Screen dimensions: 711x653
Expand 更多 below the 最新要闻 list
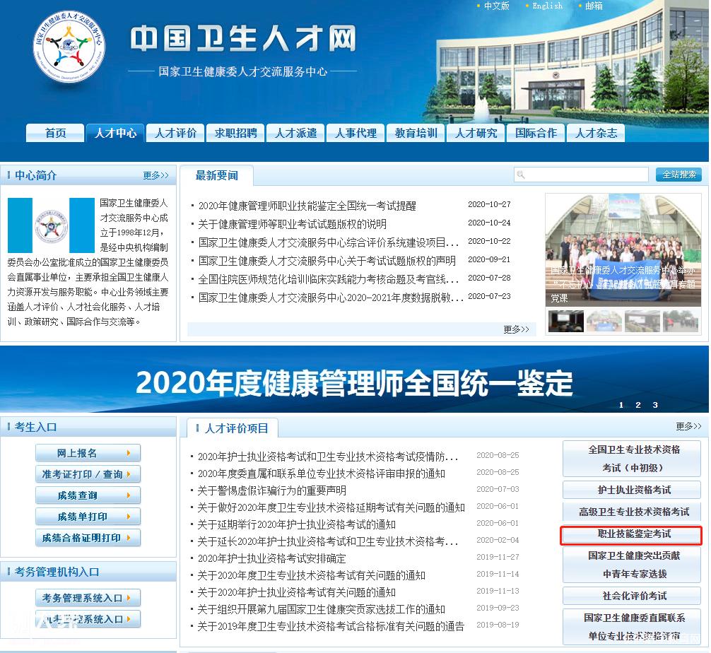click(516, 329)
